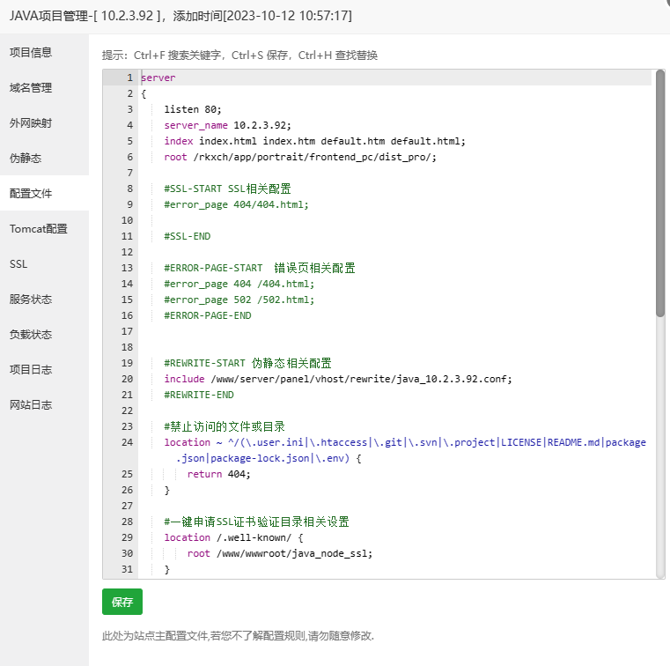This screenshot has width=670, height=666.
Task: Click the opening brace on line 2
Action: tap(144, 93)
